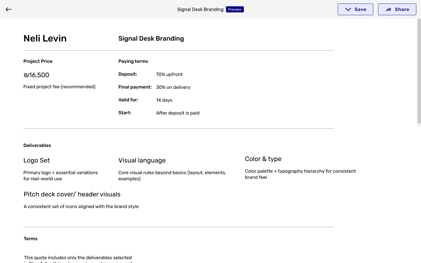Click the vertical scrollbar thumb
The width and height of the screenshot is (421, 263).
click(x=419, y=71)
